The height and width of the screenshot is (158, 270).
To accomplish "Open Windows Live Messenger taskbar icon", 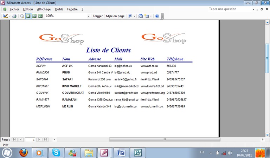I will coord(72,153).
